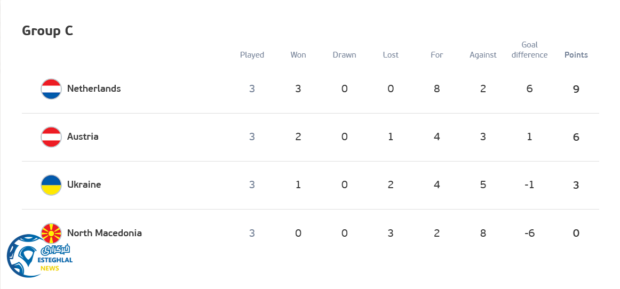Click North Macedonia's goal difference value
The height and width of the screenshot is (289, 620).
529,233
